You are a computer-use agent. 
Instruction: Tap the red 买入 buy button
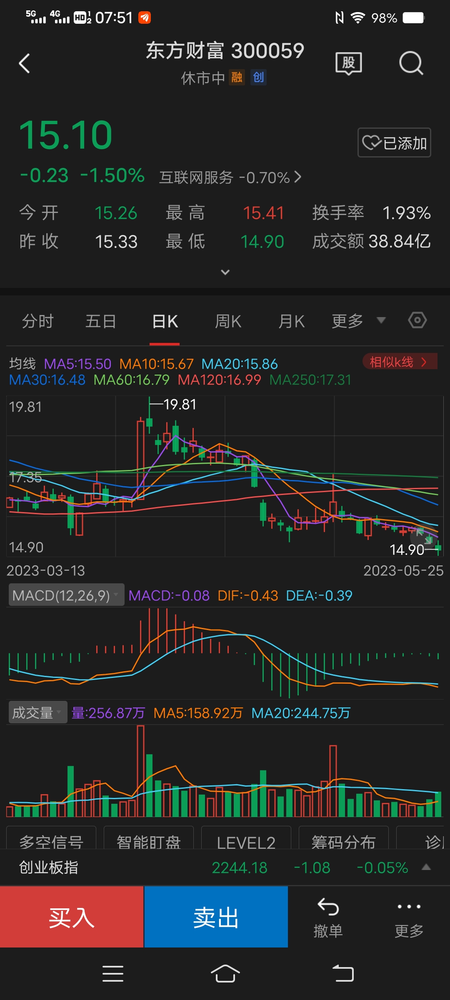[72, 917]
